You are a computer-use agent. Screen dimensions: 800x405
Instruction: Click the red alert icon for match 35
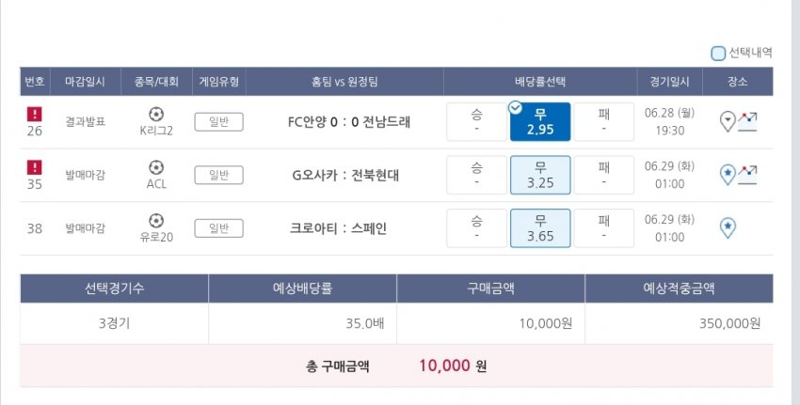35,166
